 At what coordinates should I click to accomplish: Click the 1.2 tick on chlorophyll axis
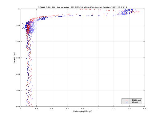coord(114,109)
